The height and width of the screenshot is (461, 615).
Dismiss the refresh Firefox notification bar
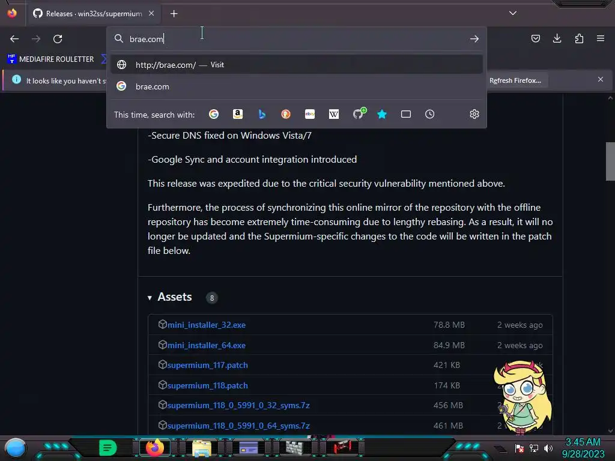coord(601,80)
